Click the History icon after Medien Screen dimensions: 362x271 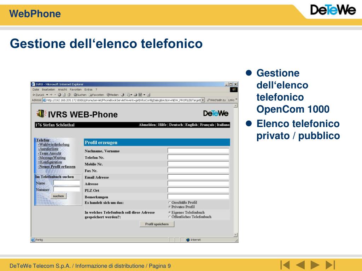[x=123, y=95]
